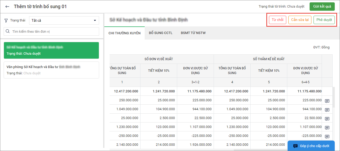This screenshot has height=151, width=340.
Task: Select Văn phòng Sở Kế hoạch và Đầu tư item
Action: (51, 70)
